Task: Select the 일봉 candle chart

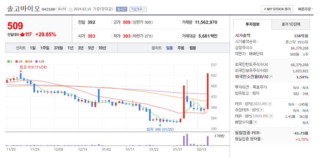Action: click(x=169, y=48)
